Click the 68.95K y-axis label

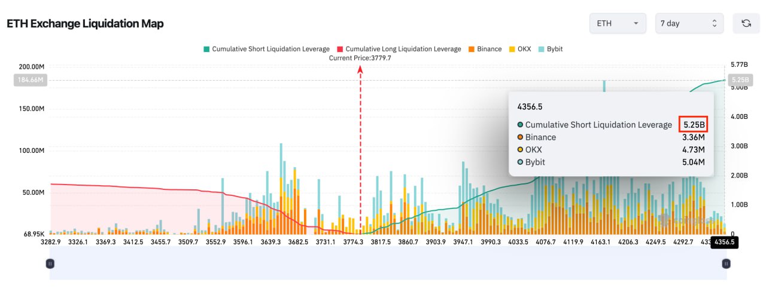coord(34,234)
